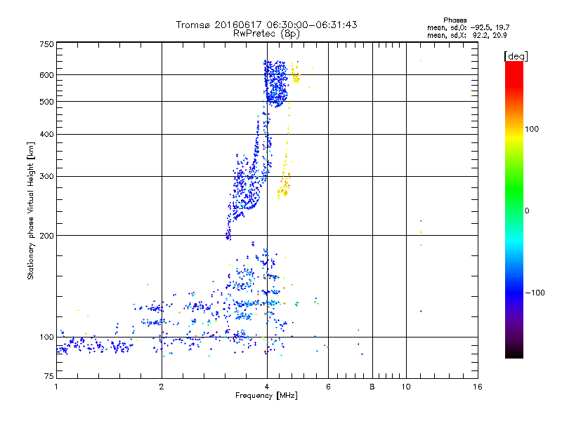Click the 'Stationary phase Virtual Height [km]' y-axis label

coord(31,210)
